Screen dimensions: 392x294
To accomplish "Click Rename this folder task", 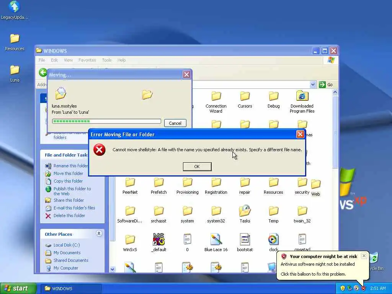I will pos(67,166).
